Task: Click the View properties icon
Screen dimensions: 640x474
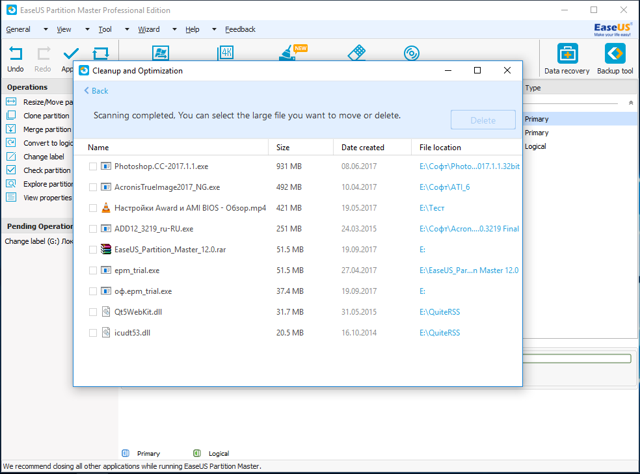Action: [x=11, y=198]
